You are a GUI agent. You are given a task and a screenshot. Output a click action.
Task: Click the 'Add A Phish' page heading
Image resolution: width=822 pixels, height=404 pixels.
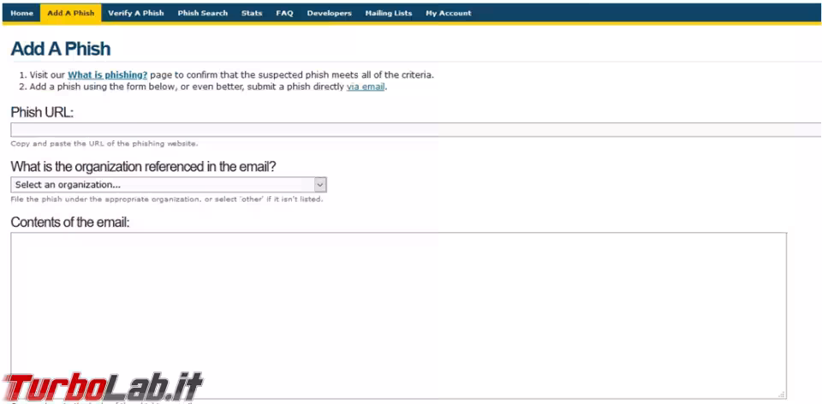click(60, 49)
